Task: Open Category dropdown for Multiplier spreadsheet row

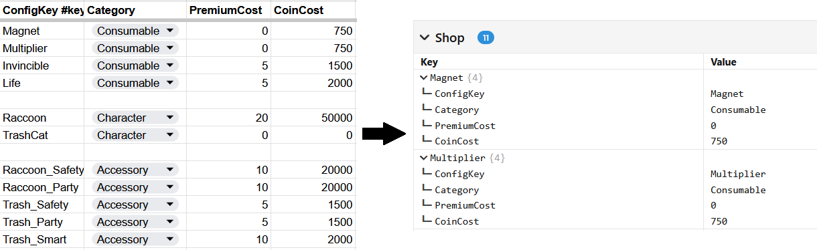Action: (x=135, y=48)
